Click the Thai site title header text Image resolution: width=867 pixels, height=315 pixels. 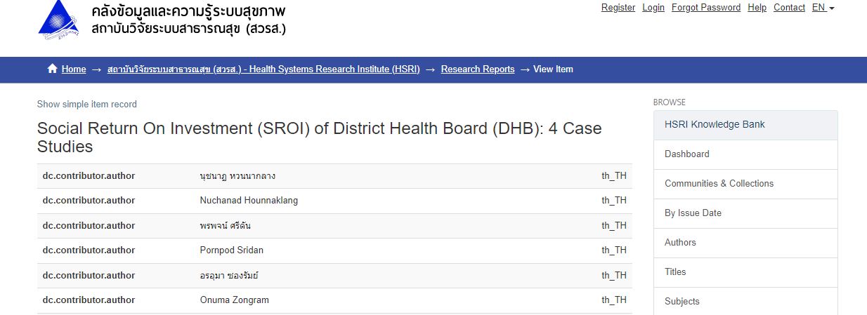pyautogui.click(x=188, y=20)
